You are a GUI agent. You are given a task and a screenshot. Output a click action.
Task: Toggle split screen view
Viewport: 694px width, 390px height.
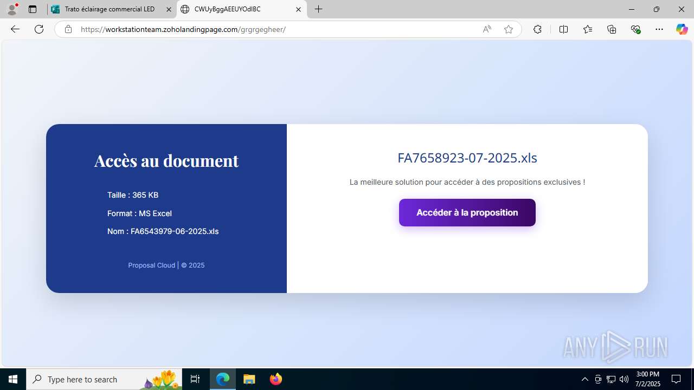point(563,29)
